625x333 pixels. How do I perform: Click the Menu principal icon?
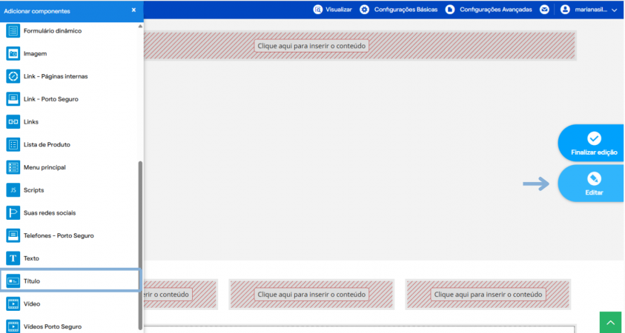tap(13, 167)
